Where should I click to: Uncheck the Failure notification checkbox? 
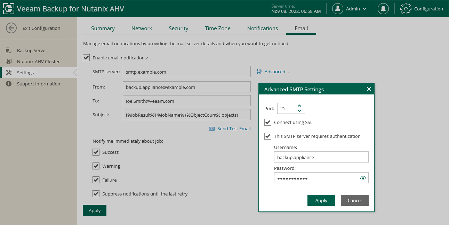tap(96, 180)
